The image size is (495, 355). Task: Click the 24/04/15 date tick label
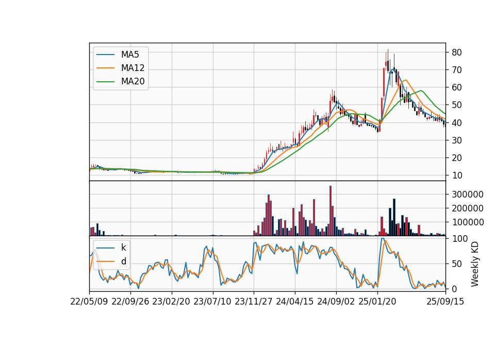click(x=295, y=301)
